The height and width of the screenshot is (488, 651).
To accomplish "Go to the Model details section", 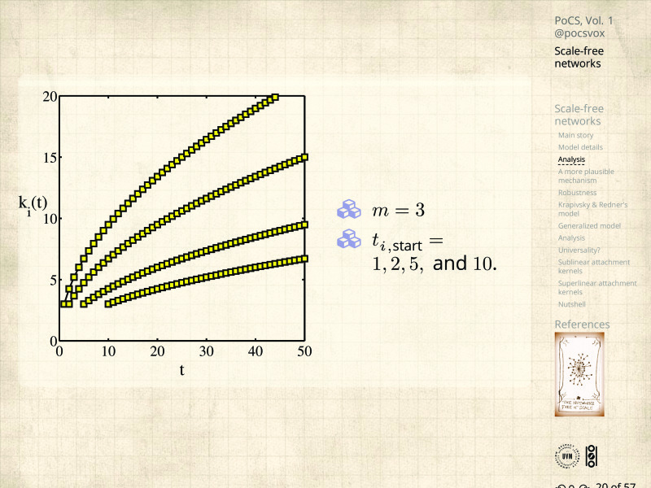I will [x=580, y=147].
